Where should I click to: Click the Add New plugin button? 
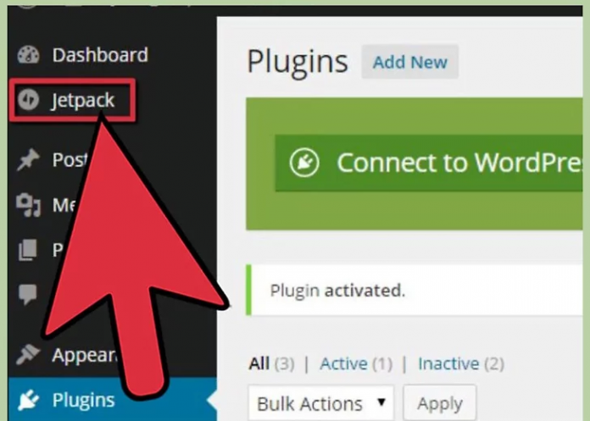pyautogui.click(x=409, y=62)
